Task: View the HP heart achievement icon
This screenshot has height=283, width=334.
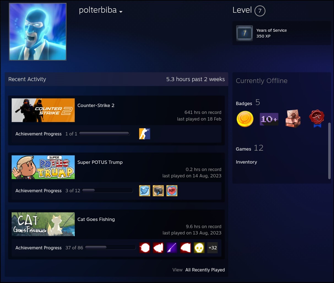Action: point(172,191)
